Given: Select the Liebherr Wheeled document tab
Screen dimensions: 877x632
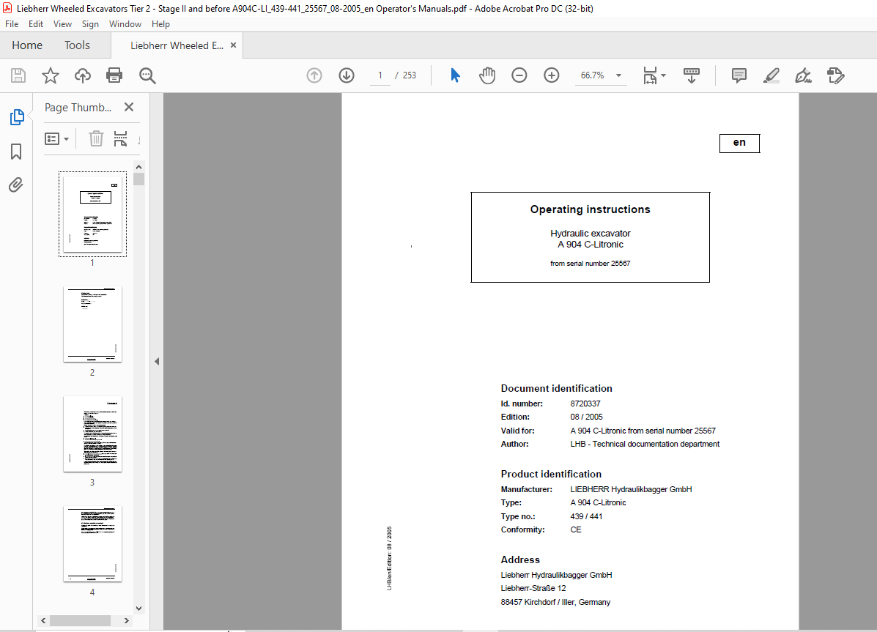Looking at the screenshot, I should tap(177, 45).
